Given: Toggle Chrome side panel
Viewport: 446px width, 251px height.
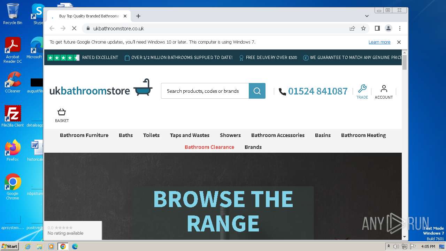Looking at the screenshot, I should point(377,28).
